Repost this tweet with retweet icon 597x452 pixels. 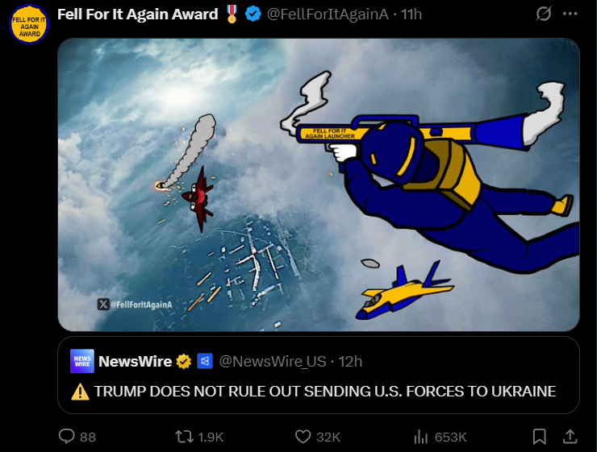tap(184, 437)
